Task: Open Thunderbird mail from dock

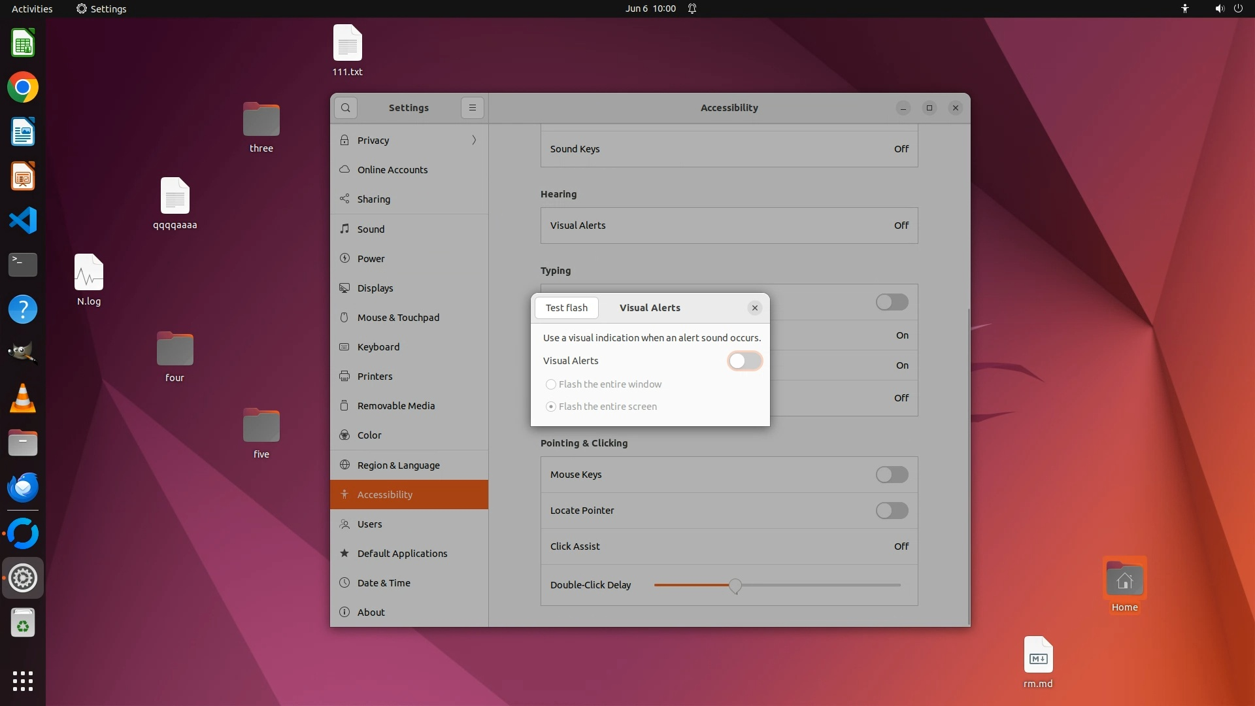Action: [x=23, y=488]
